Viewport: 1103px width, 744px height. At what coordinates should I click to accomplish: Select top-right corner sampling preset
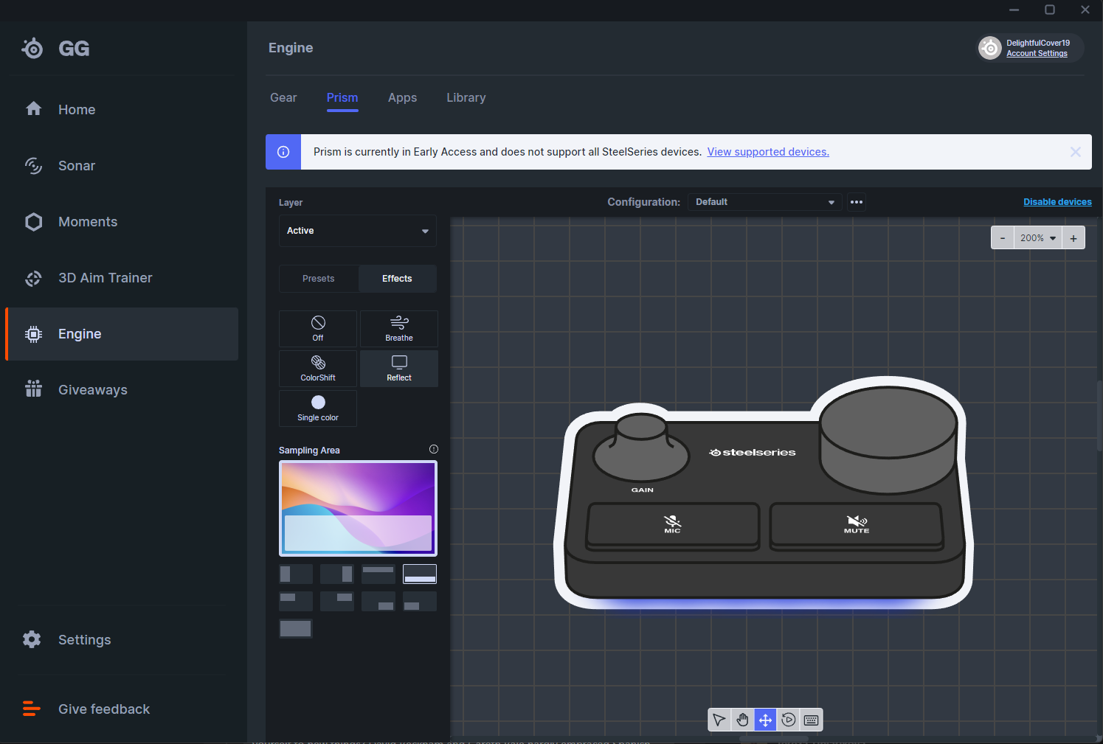337,601
